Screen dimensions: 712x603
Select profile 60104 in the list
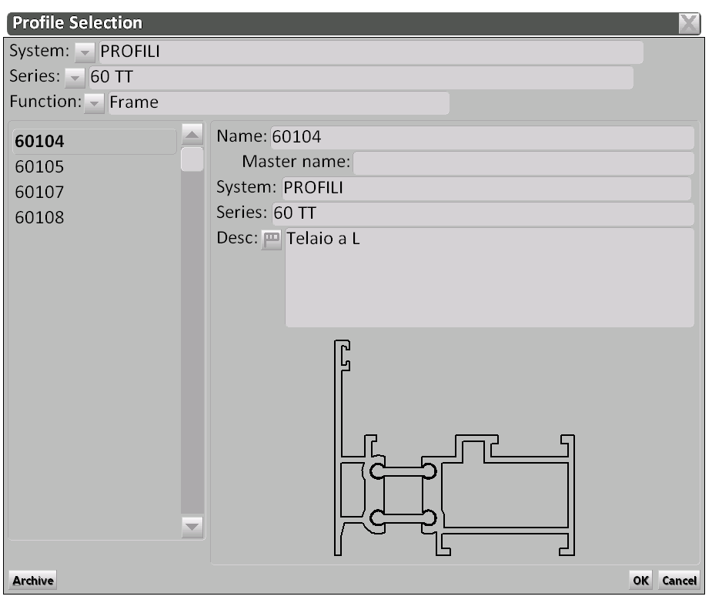point(95,142)
